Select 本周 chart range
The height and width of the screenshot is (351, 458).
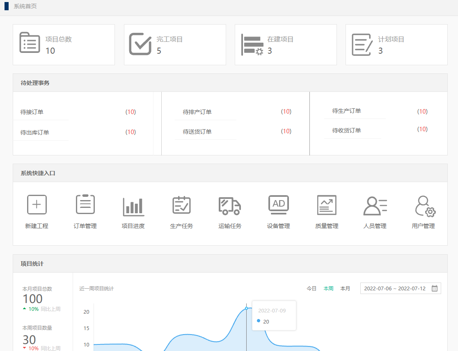click(328, 289)
